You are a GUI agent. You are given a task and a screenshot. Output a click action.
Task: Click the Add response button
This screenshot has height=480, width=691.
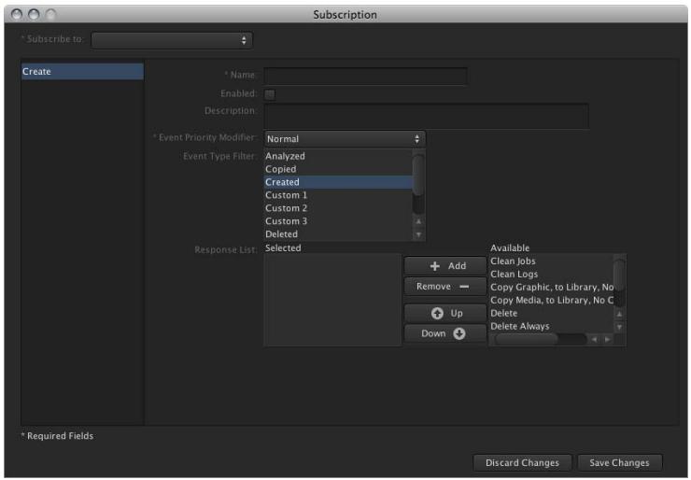[x=445, y=266]
